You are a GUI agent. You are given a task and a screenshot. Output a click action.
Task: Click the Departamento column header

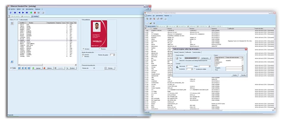pos(51,23)
